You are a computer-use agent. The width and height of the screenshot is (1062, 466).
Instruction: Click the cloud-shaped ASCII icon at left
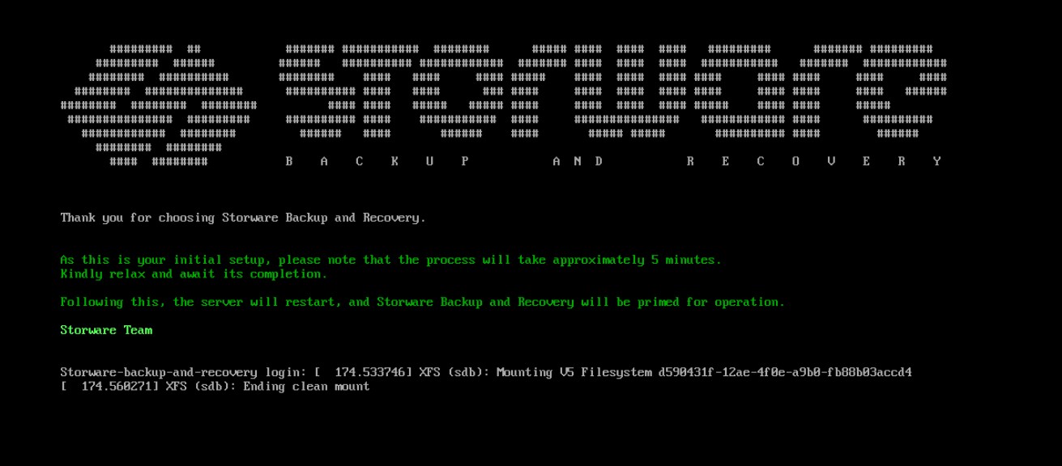159,105
